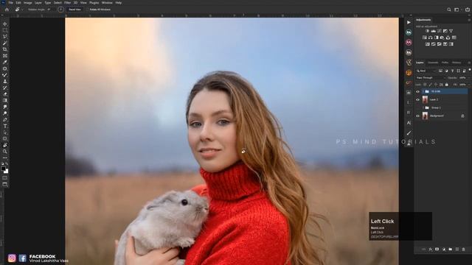Hide the Background layer
The height and width of the screenshot is (265, 472).
pos(418,116)
